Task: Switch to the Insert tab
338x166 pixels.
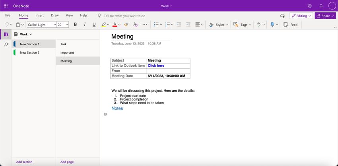Action: (40, 15)
